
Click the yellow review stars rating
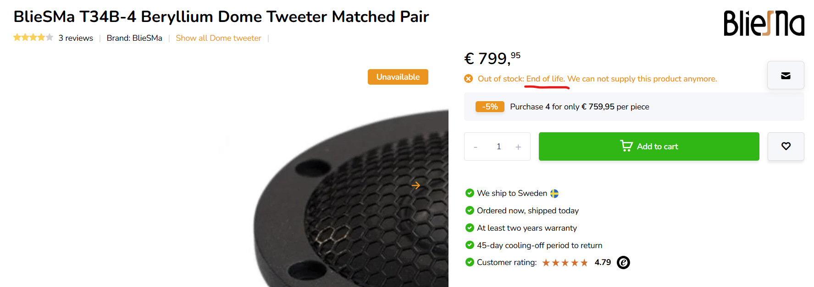33,38
